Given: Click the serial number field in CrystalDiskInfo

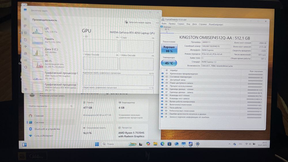Looking at the screenshot, I should 216,46.
